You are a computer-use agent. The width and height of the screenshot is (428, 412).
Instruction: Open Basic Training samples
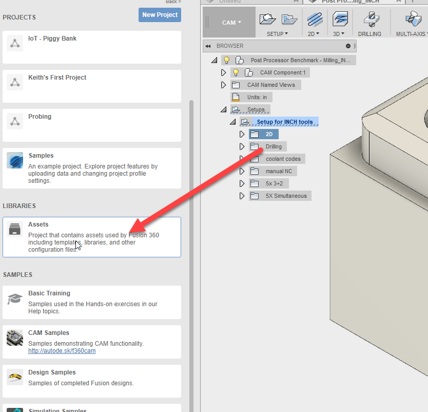[x=92, y=303]
